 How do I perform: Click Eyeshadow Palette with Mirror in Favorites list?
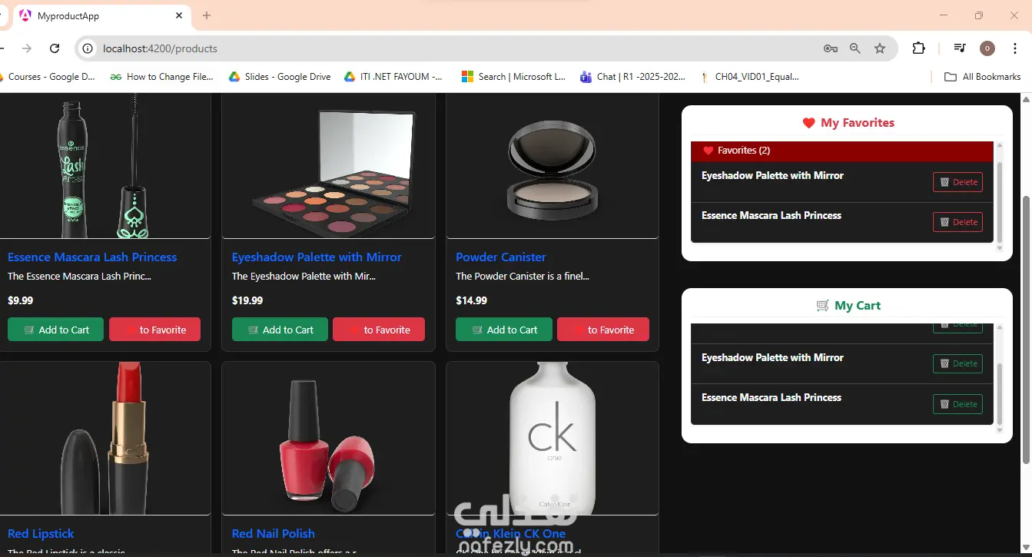click(x=772, y=176)
